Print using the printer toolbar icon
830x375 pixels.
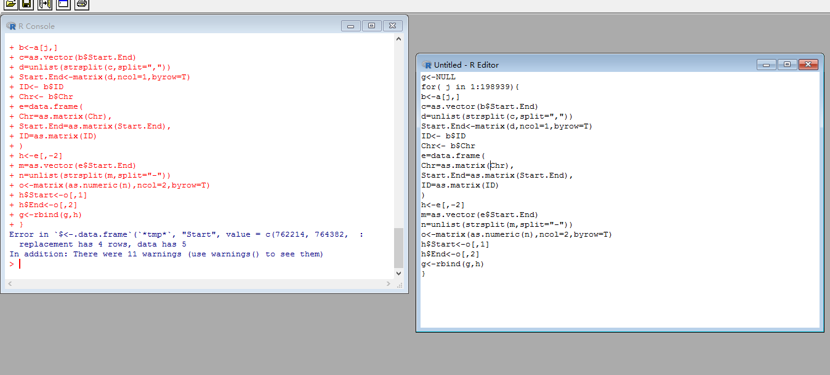coord(81,5)
